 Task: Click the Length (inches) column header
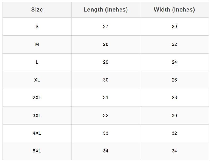[105, 10]
